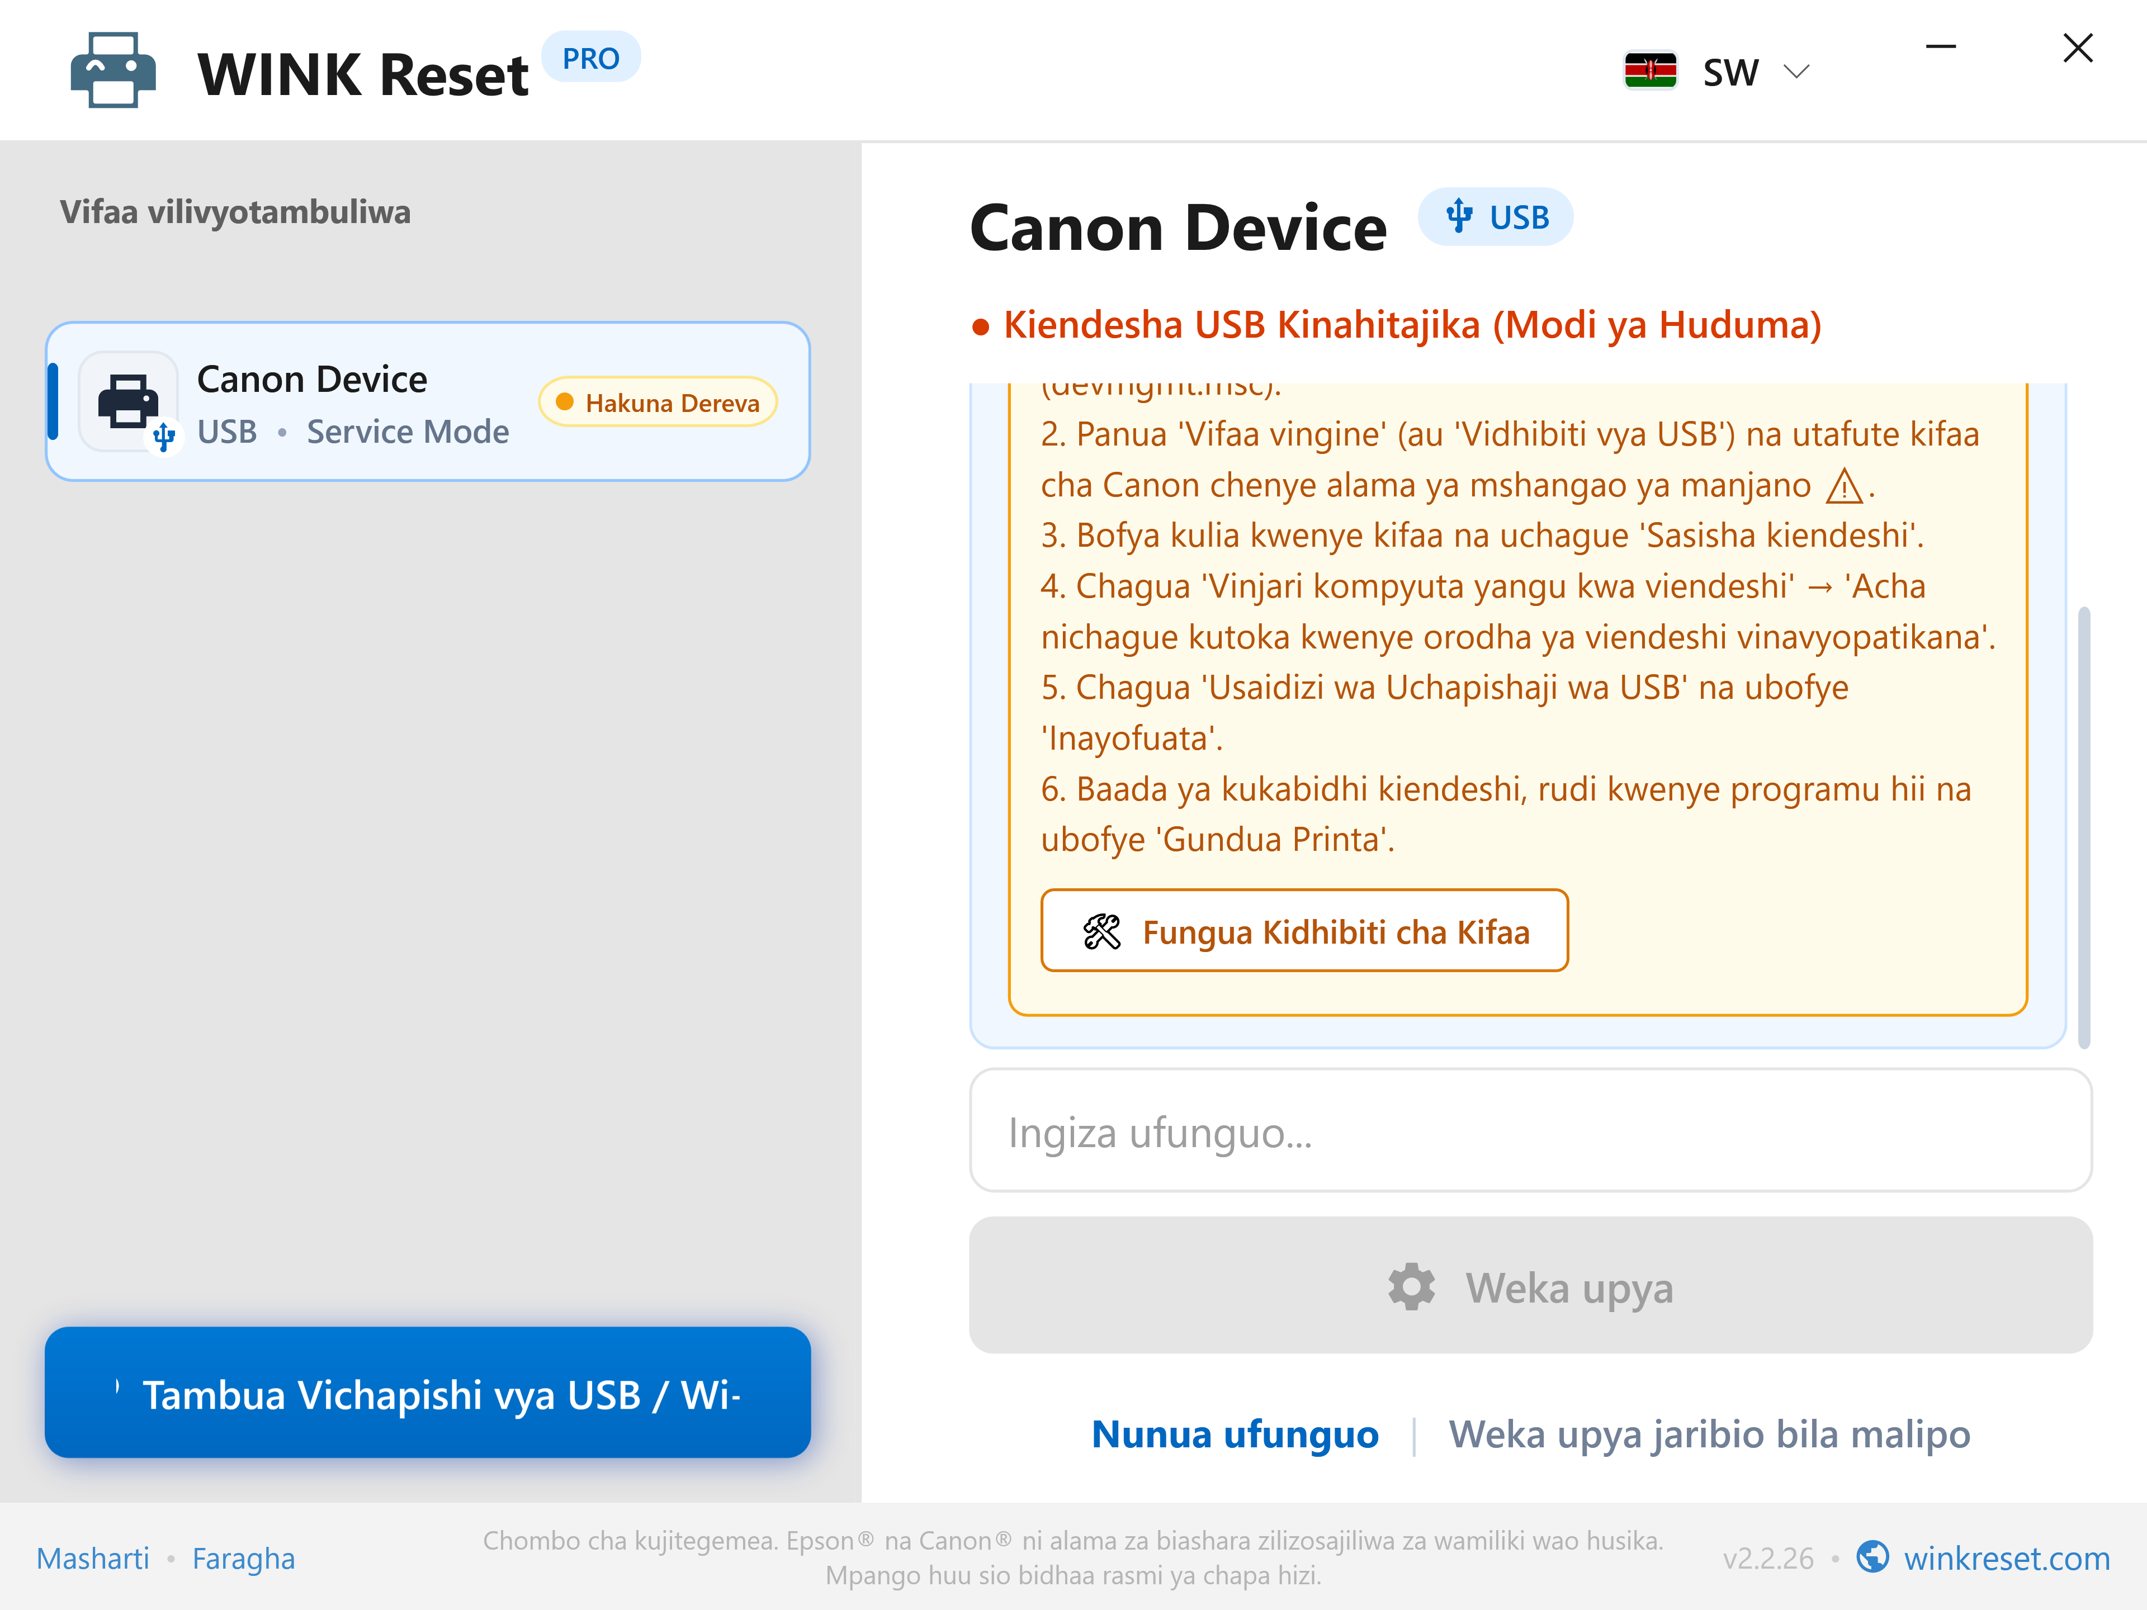The width and height of the screenshot is (2147, 1610).
Task: Click the gear icon on Weka upya button
Action: [1411, 1287]
